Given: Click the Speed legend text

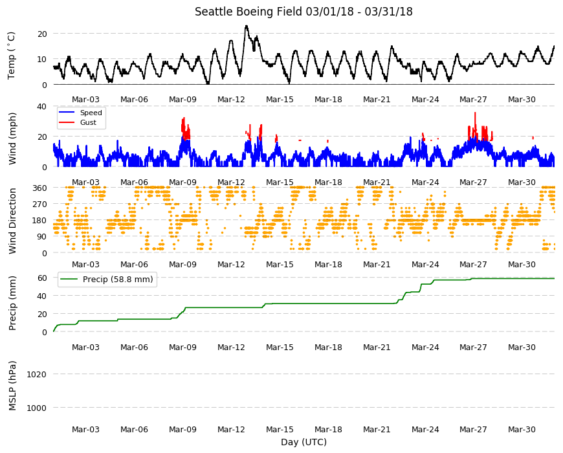Looking at the screenshot, I should [x=91, y=113].
